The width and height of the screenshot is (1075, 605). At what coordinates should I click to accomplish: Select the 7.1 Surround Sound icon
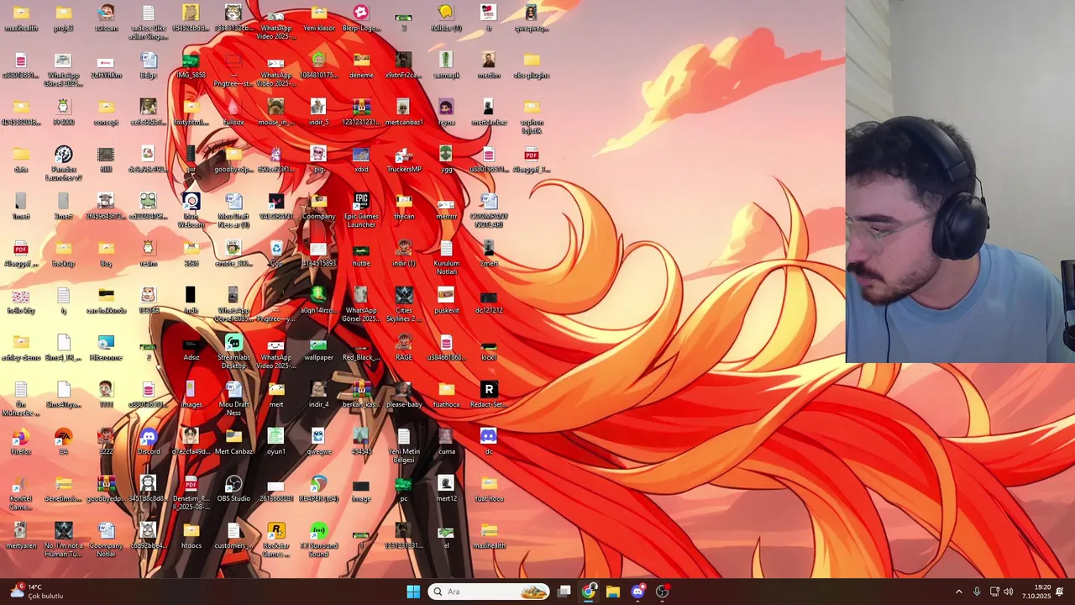point(318,539)
